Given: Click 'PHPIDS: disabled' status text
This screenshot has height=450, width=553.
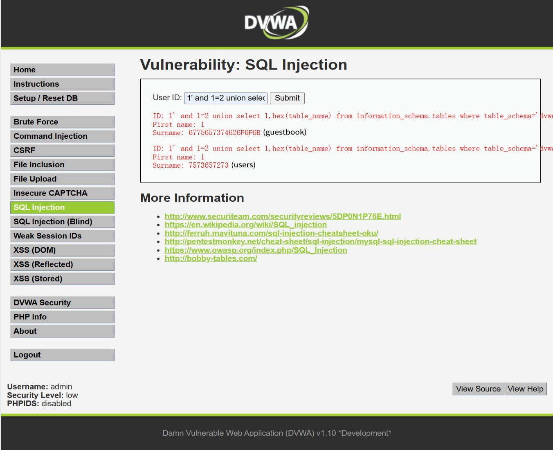Looking at the screenshot, I should (x=39, y=404).
